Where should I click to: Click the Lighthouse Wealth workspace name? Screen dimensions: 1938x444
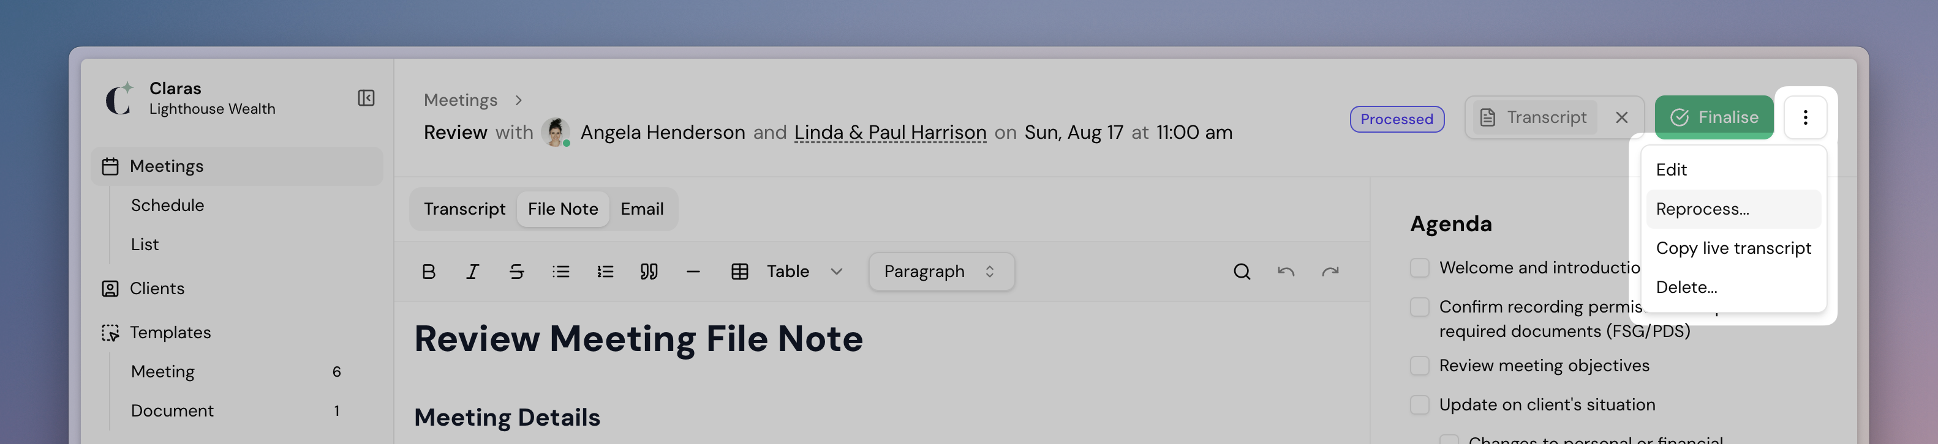[212, 109]
